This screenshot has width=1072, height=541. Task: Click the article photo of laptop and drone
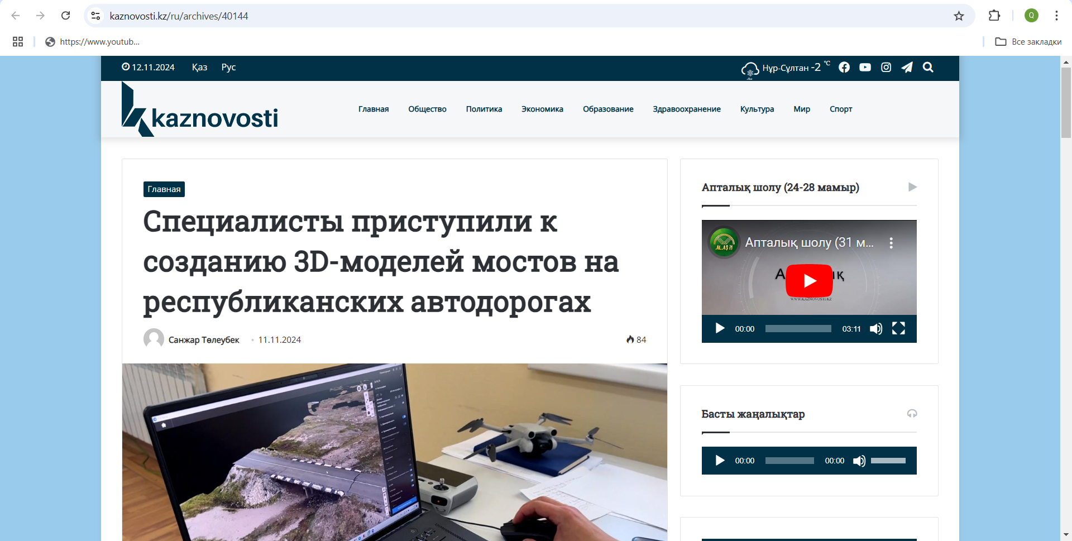pyautogui.click(x=395, y=452)
